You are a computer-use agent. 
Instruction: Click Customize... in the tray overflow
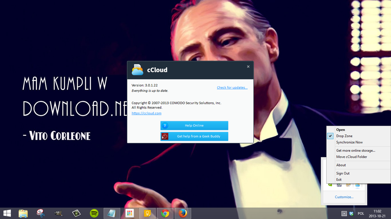[x=344, y=197]
